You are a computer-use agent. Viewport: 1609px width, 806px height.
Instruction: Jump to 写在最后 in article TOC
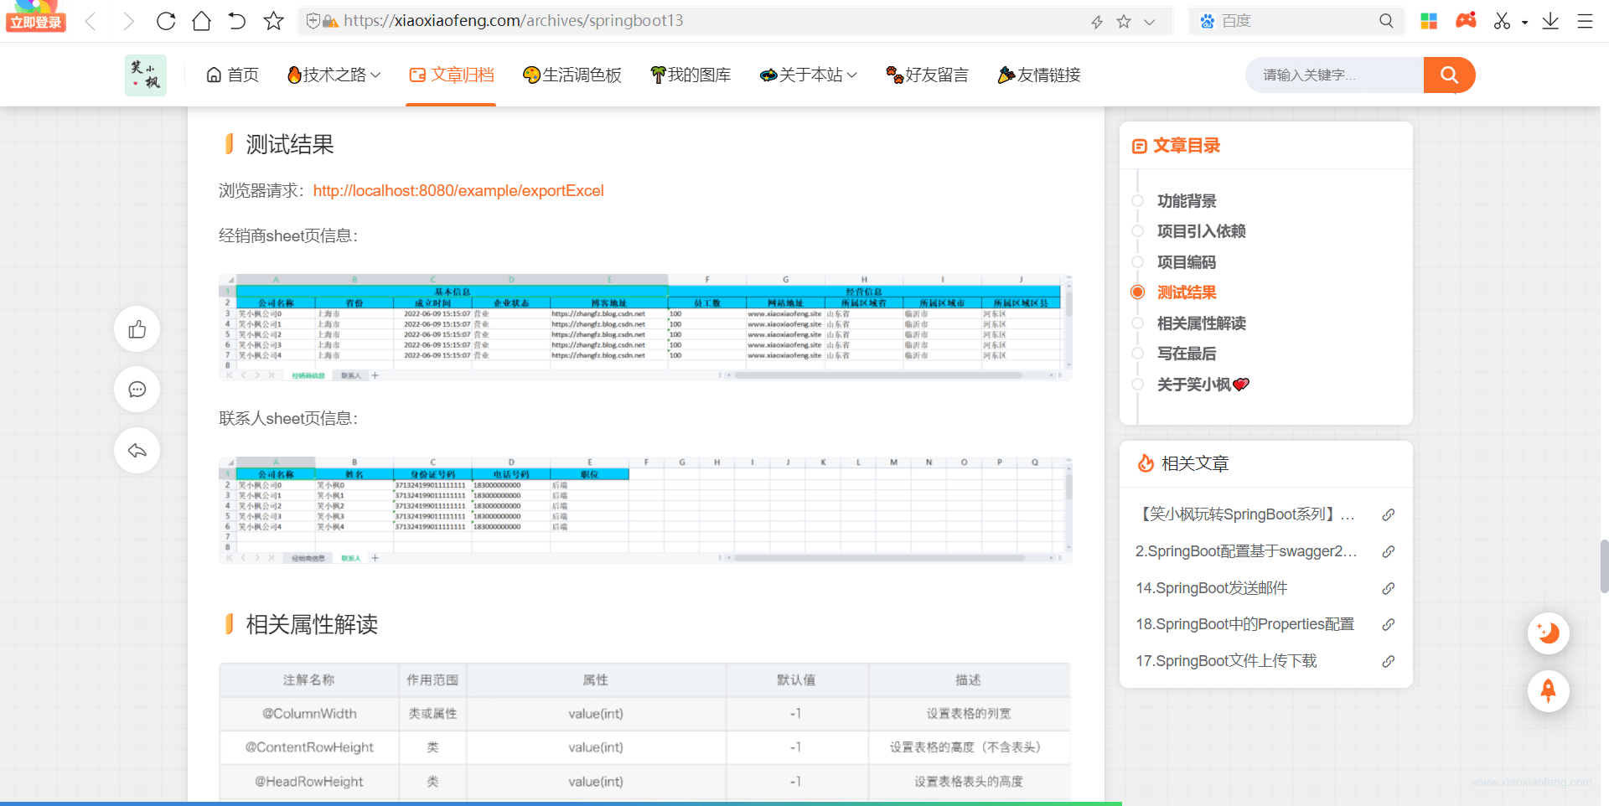click(1187, 354)
